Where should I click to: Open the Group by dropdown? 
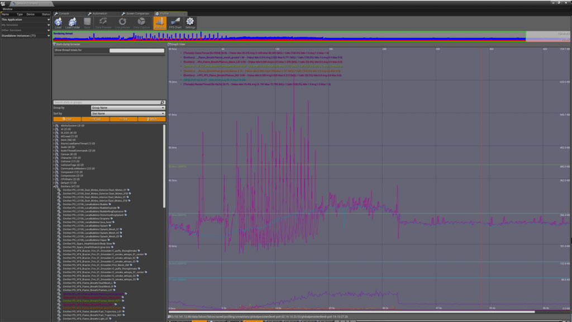(x=128, y=108)
